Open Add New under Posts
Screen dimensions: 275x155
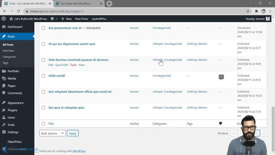pos(8,51)
